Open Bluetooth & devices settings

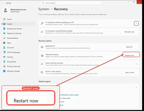[x=18, y=29]
